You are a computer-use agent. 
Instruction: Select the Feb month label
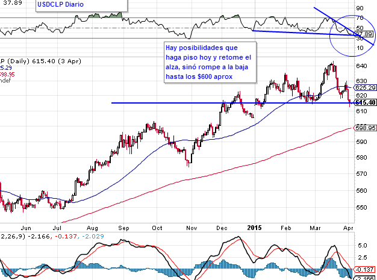[x=286, y=228]
